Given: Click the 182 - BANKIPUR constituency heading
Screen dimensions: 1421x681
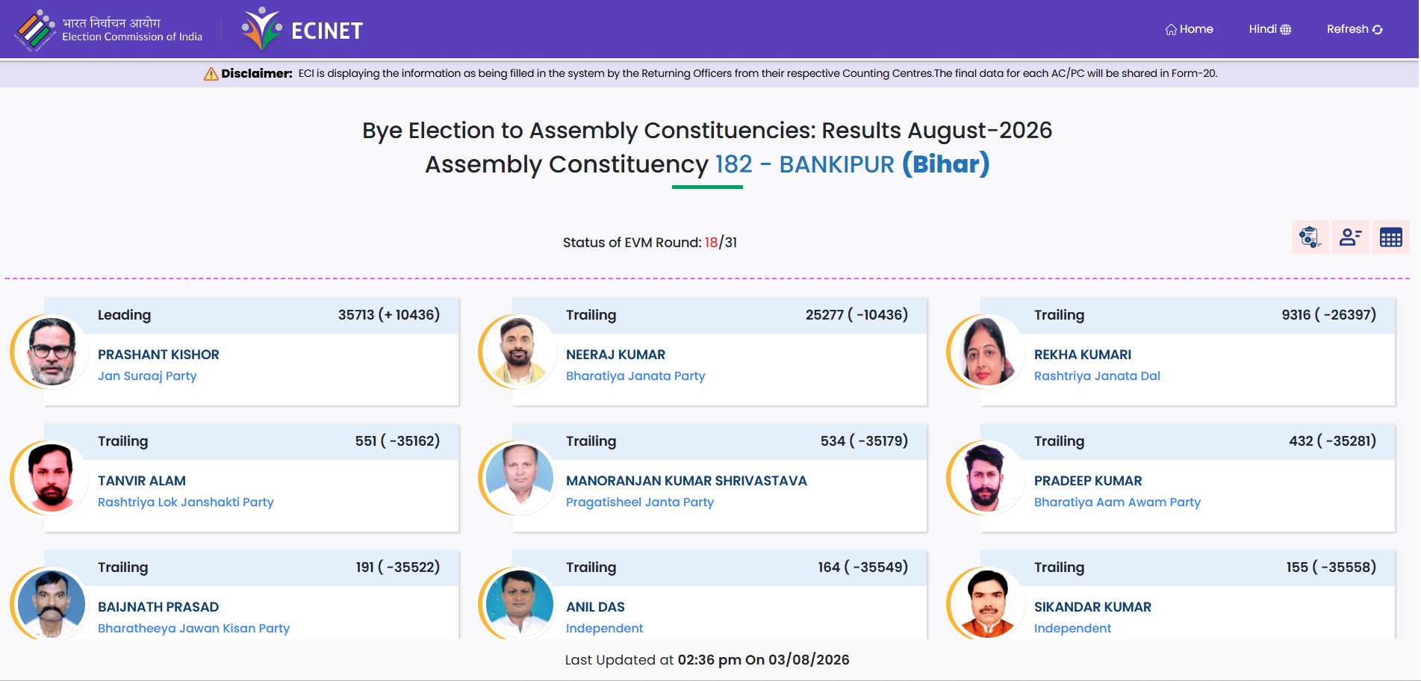Looking at the screenshot, I should tap(804, 164).
